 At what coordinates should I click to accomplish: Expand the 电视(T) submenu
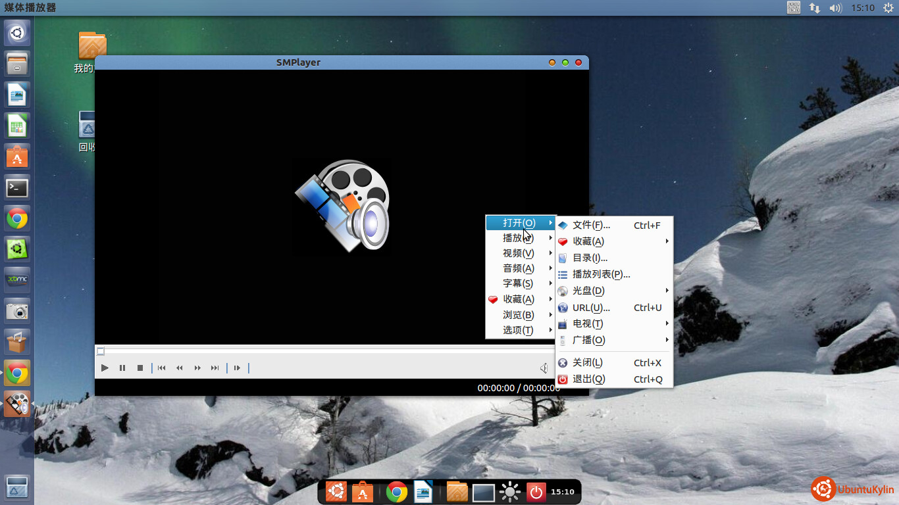(588, 324)
